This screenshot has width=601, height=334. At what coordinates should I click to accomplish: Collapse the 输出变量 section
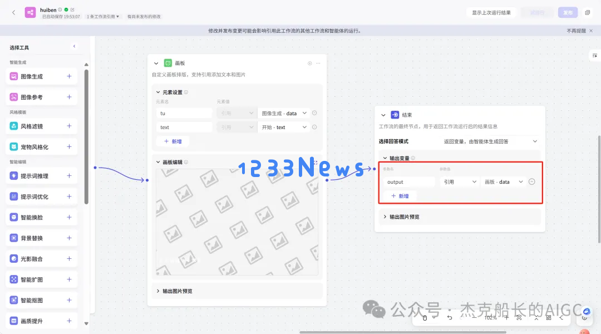pyautogui.click(x=385, y=158)
